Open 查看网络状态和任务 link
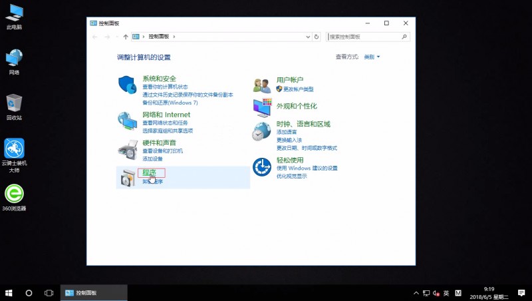532x301 pixels. point(165,123)
